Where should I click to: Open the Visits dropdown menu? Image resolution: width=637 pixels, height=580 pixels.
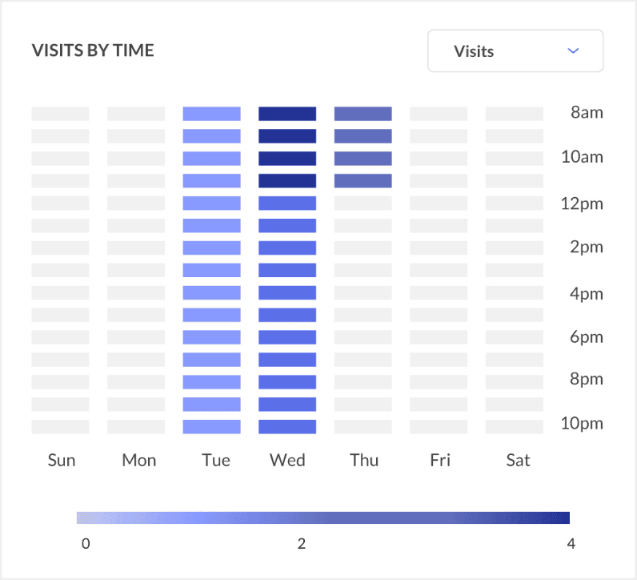pyautogui.click(x=515, y=51)
